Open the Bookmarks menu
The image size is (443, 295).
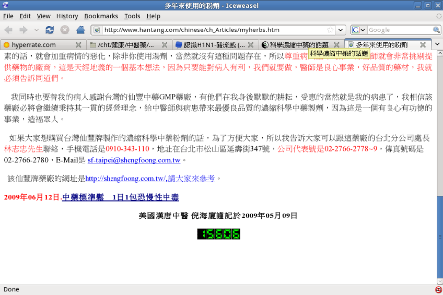coord(101,16)
